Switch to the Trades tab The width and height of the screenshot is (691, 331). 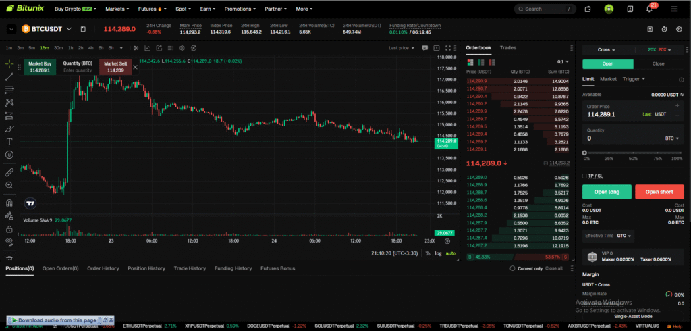point(507,48)
